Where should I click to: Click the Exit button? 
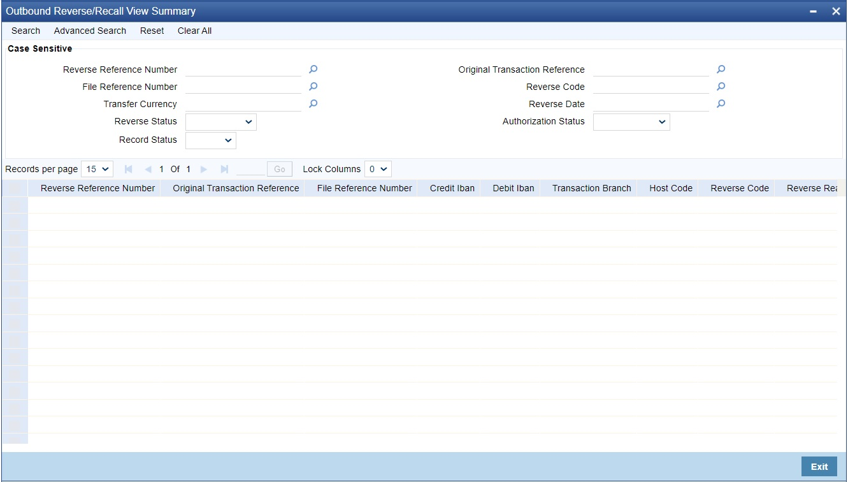819,467
